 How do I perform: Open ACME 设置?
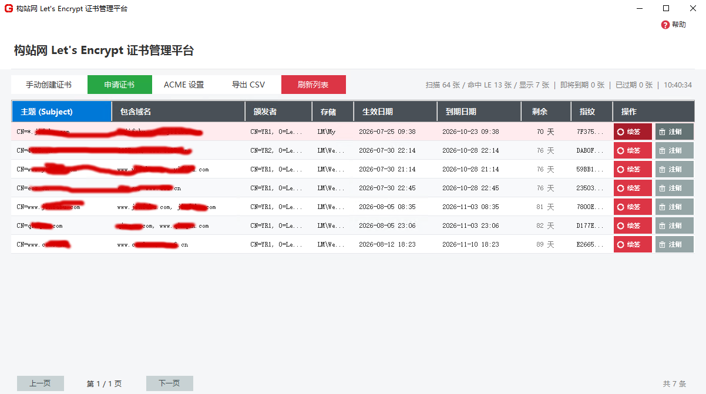[x=184, y=85]
